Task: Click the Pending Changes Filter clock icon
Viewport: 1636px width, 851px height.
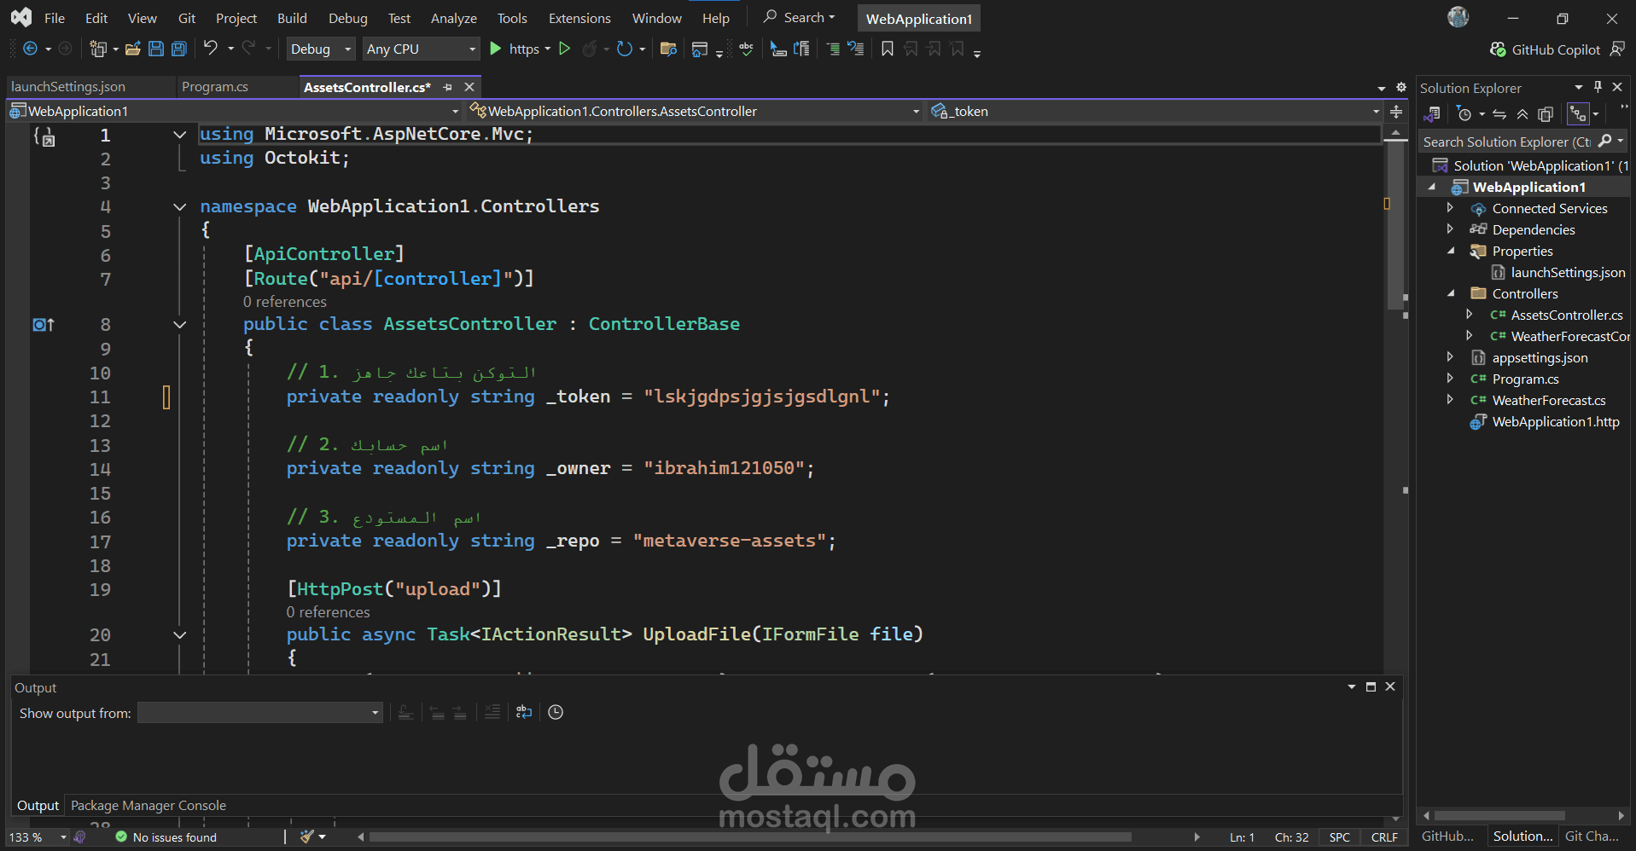Action: 1464,114
